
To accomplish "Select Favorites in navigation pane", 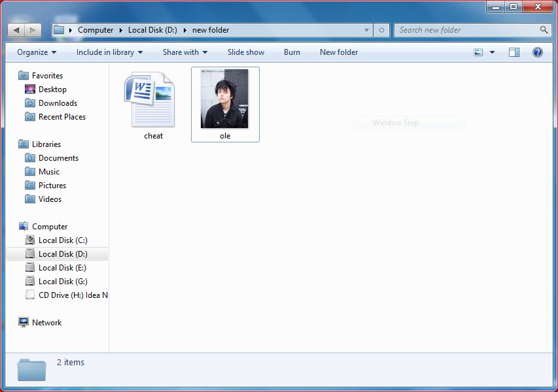I will 41,76.
